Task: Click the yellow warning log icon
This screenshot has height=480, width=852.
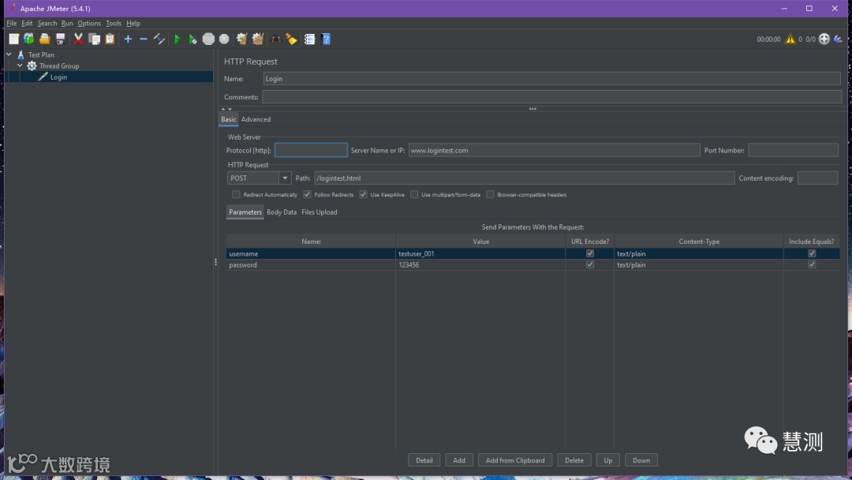Action: point(790,39)
